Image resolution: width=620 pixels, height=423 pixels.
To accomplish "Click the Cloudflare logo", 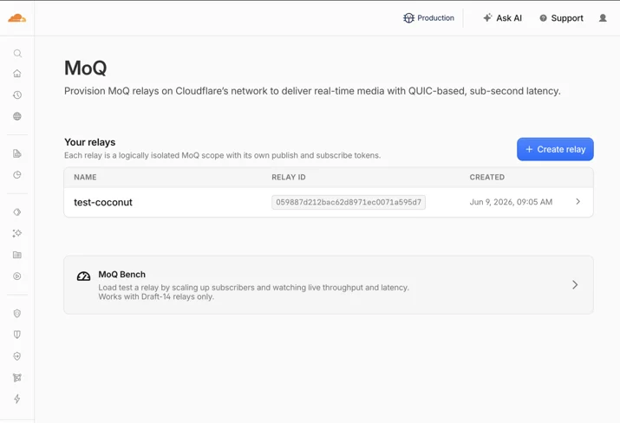I will pyautogui.click(x=17, y=18).
